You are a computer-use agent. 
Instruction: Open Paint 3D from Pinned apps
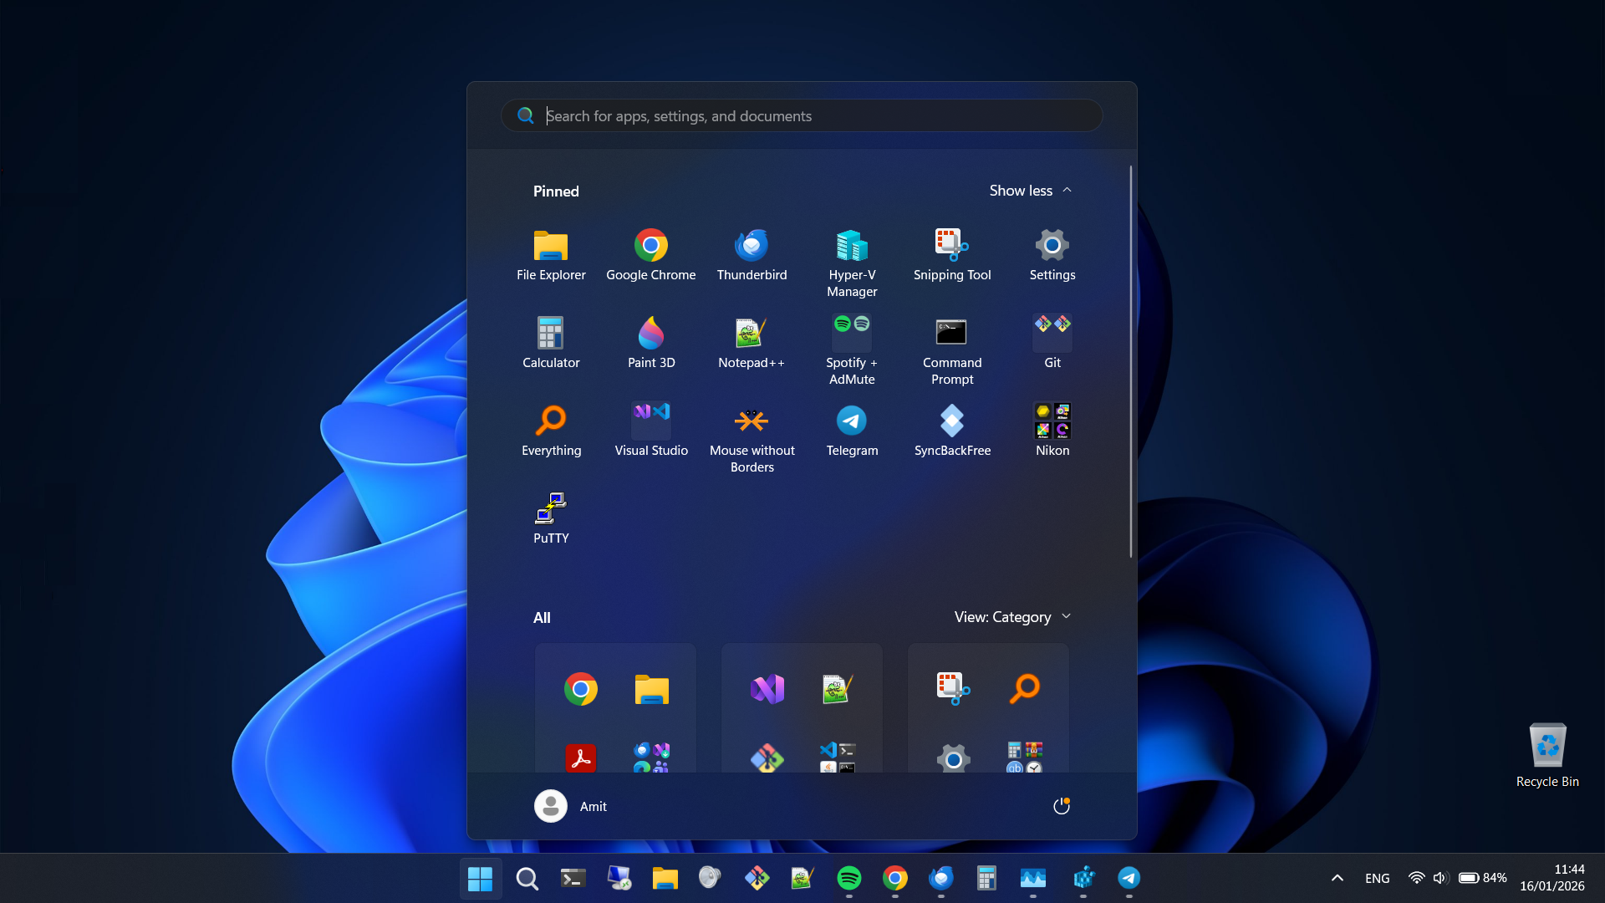click(x=651, y=343)
